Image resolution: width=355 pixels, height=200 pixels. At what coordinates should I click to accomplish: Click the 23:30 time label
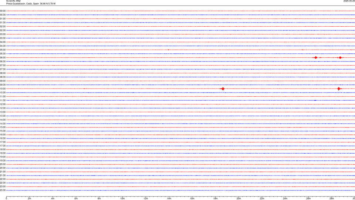(3, 190)
